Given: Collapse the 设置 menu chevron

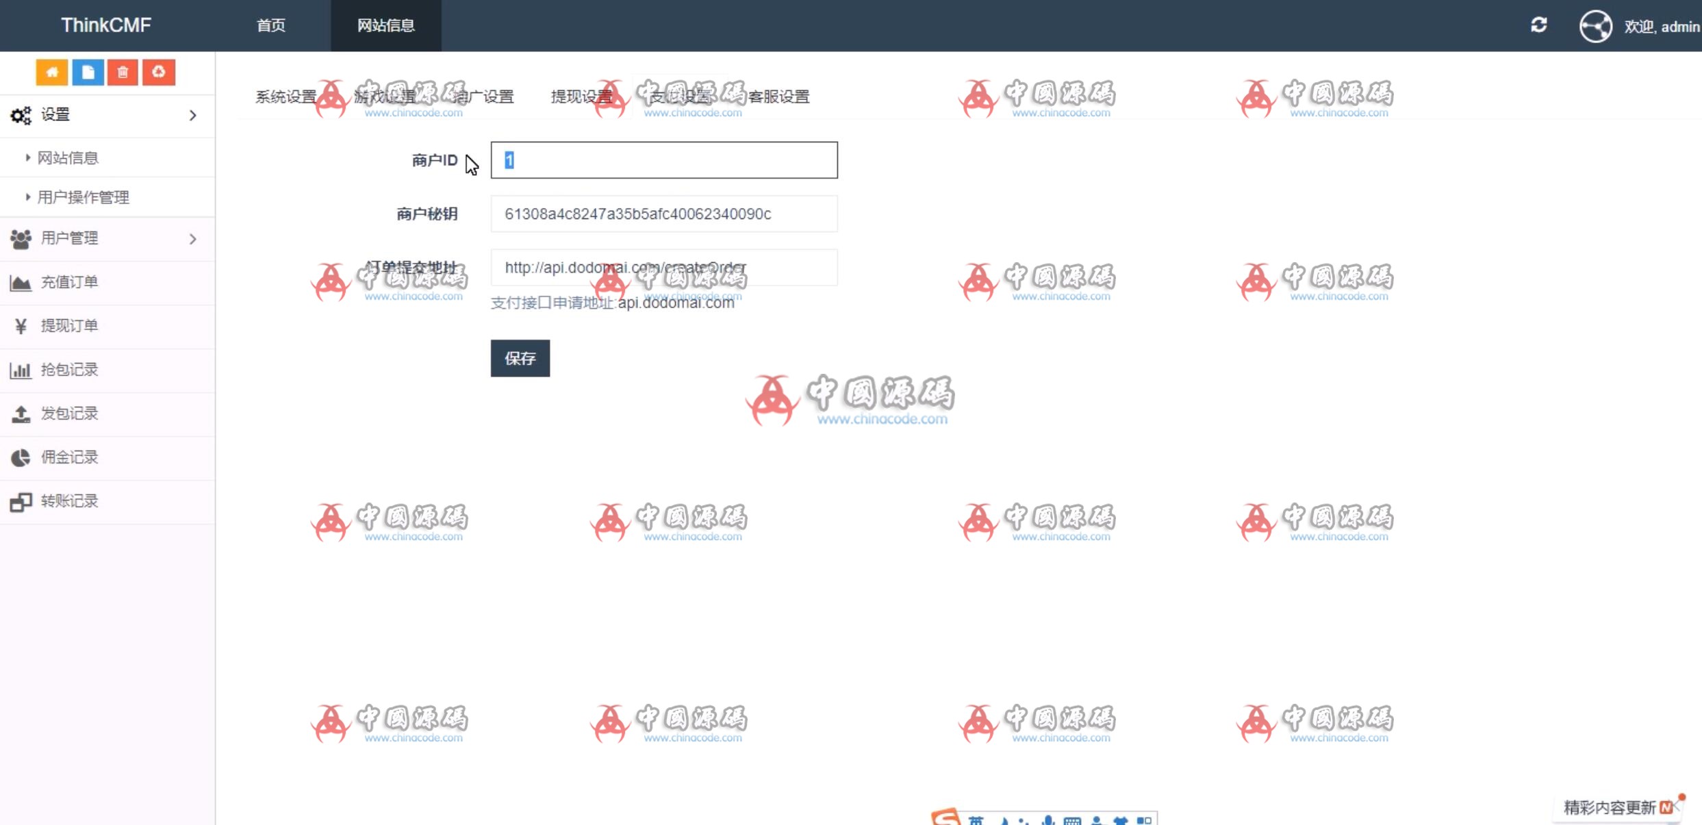Looking at the screenshot, I should click(x=193, y=115).
